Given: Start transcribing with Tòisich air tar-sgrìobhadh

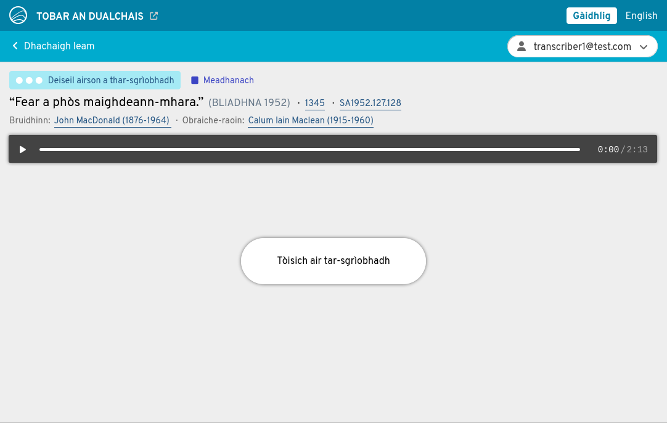Looking at the screenshot, I should click(x=333, y=261).
